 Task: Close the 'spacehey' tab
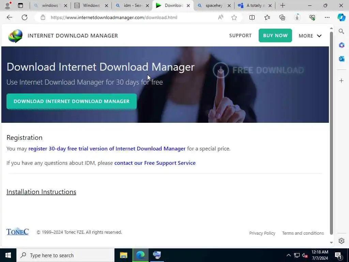pos(229,5)
